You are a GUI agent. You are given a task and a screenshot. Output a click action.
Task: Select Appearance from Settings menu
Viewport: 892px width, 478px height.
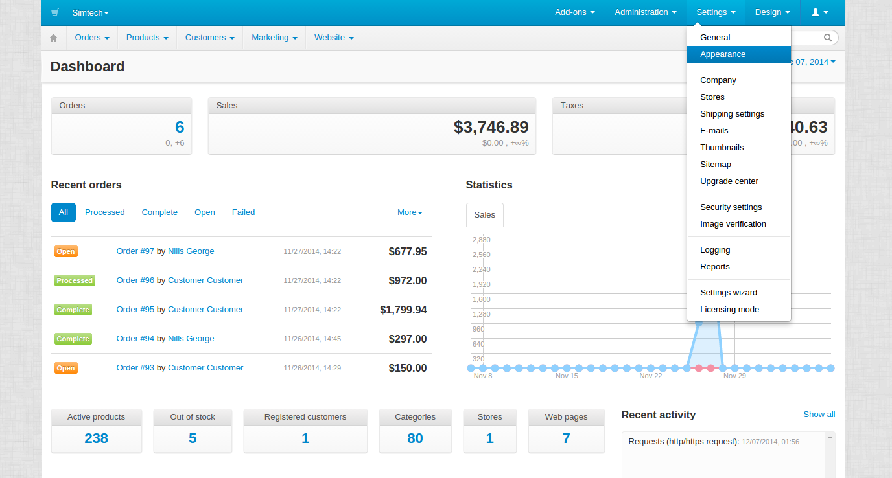(723, 54)
